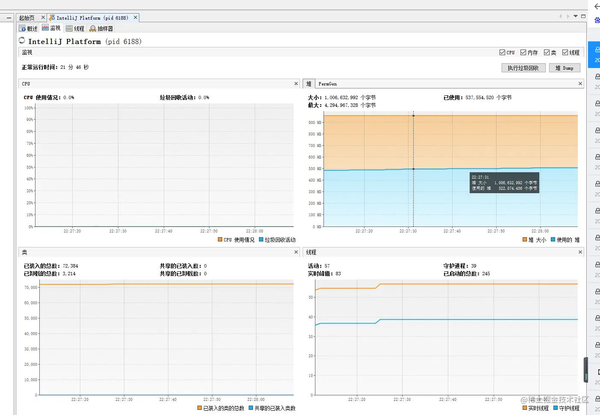Click the 线程 panel title
The height and width of the screenshot is (415, 600).
coord(311,253)
